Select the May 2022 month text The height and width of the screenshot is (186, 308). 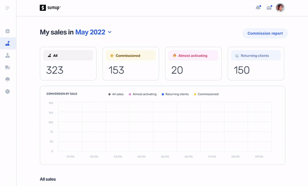coord(90,32)
